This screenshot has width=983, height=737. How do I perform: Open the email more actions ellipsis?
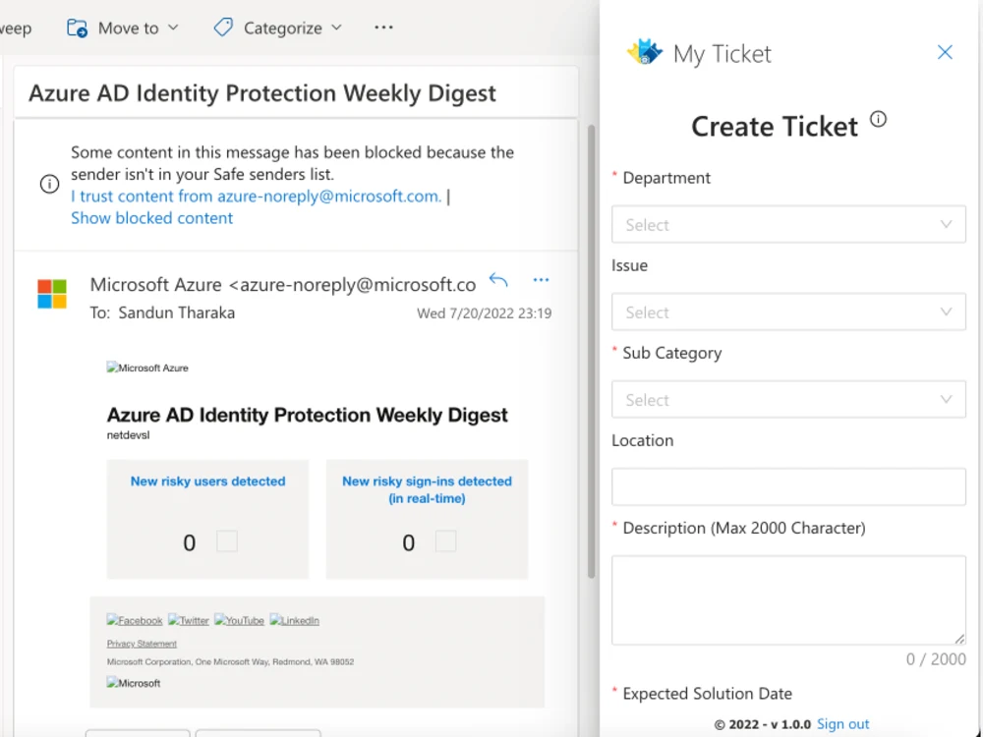[541, 280]
